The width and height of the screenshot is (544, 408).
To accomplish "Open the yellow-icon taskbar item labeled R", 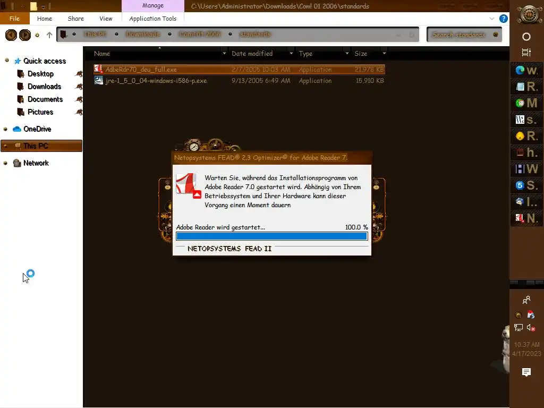I will pyautogui.click(x=526, y=136).
